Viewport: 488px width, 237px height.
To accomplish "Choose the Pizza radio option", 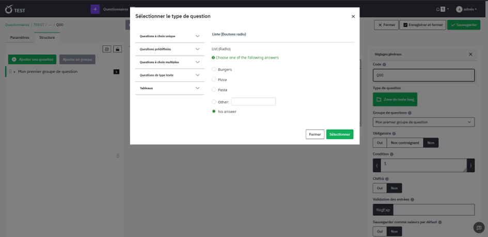I will click(x=214, y=80).
